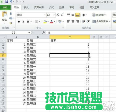Toggle Underline formatting
Screen dimensions: 116x112
(x=28, y=22)
